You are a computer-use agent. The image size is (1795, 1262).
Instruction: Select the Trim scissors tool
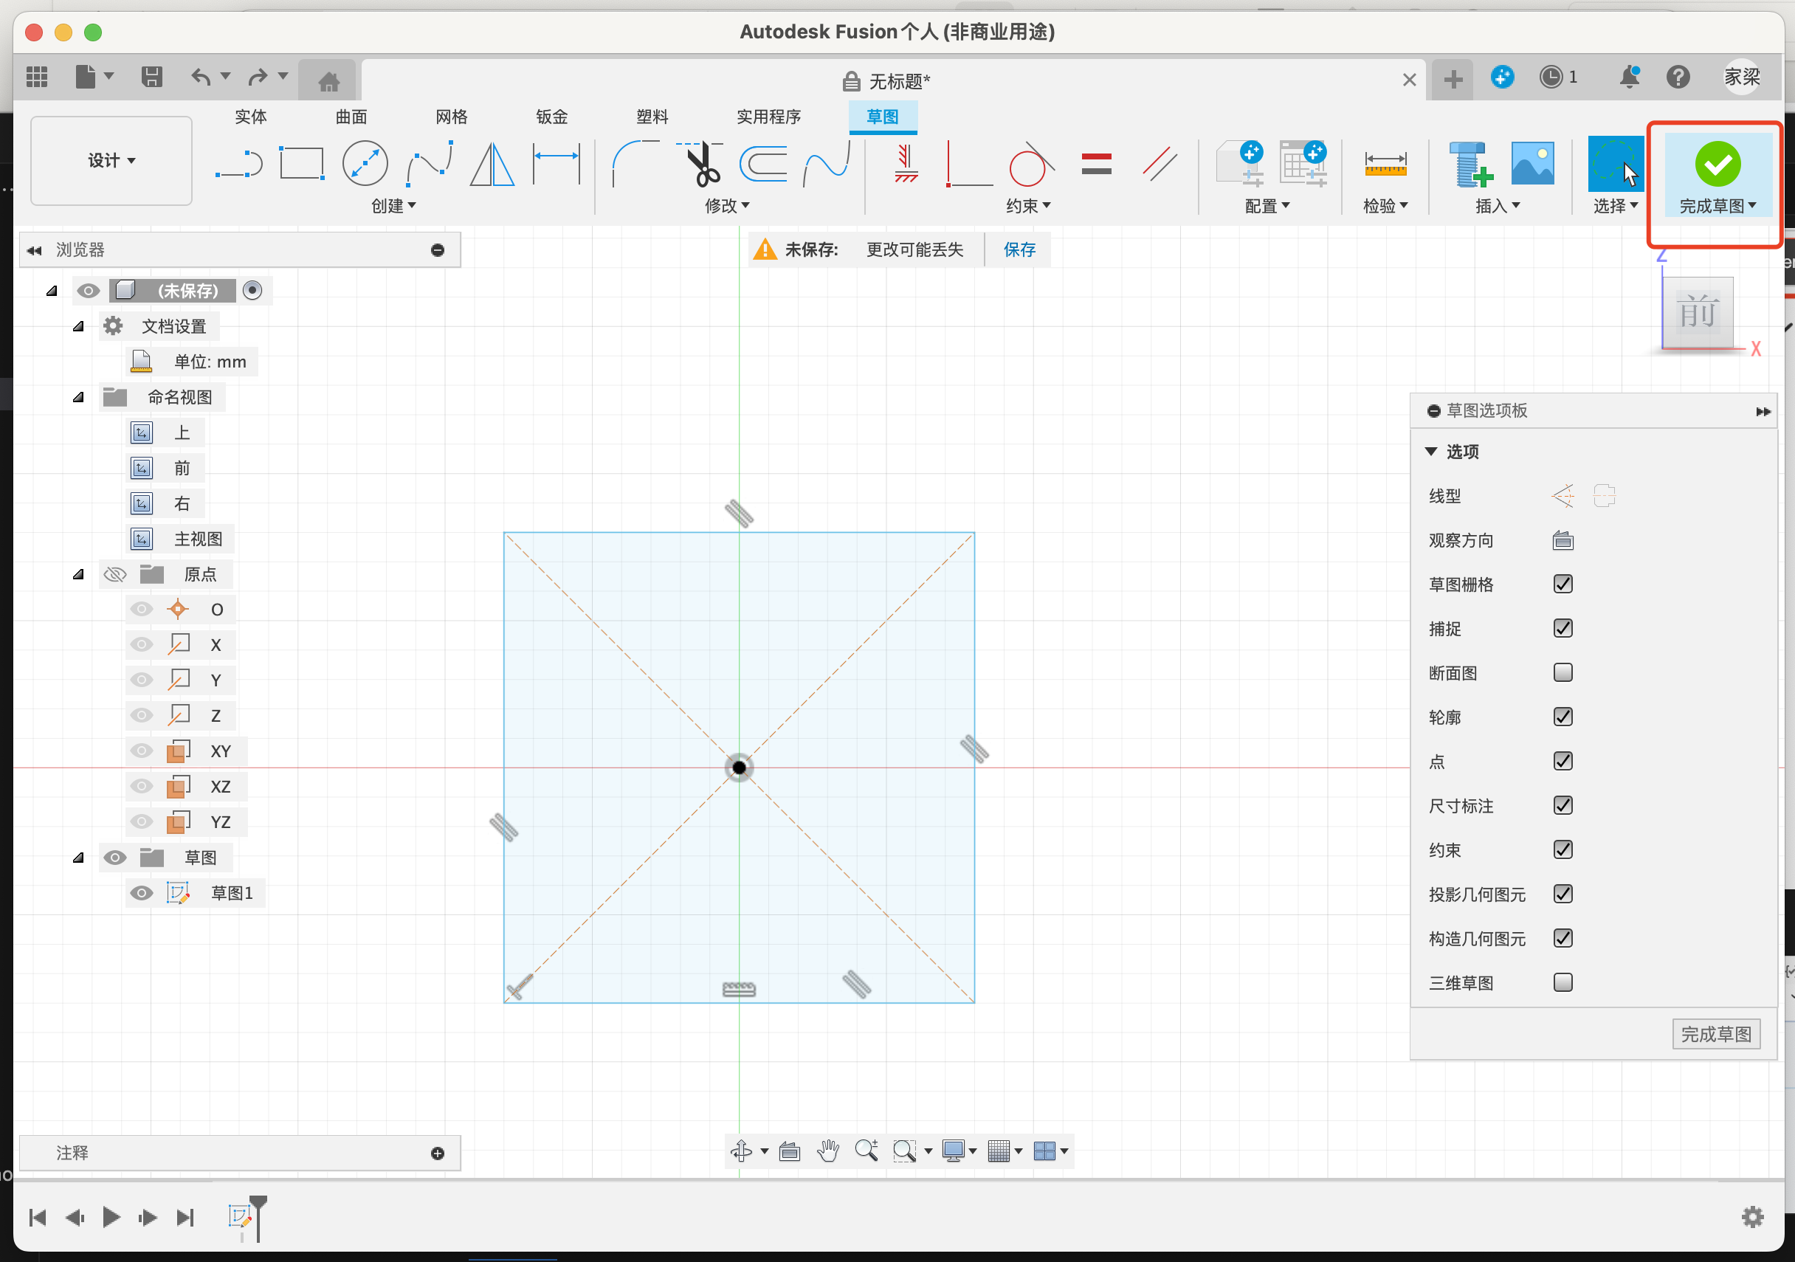[701, 163]
